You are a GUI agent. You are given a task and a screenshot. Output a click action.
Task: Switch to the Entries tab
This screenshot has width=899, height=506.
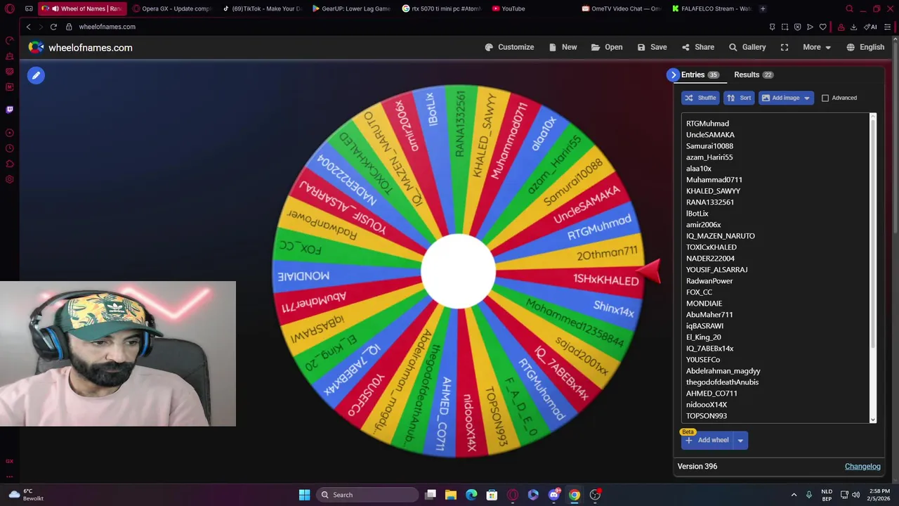click(x=700, y=74)
